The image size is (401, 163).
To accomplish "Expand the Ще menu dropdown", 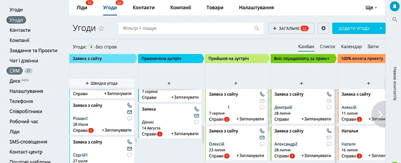I will [371, 7].
